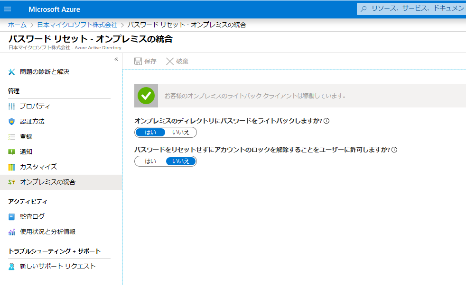This screenshot has height=285, width=466.
Task: Open カスタマイズ menu item
Action: pos(61,167)
